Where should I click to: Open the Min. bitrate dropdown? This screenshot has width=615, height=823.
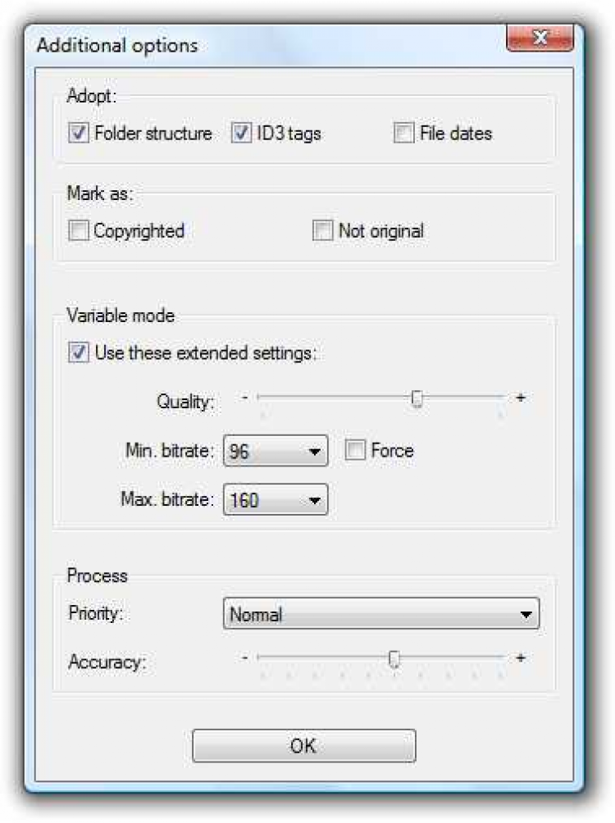pyautogui.click(x=275, y=451)
